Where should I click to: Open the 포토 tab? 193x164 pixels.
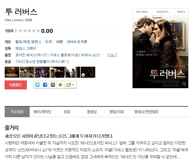pyautogui.click(x=67, y=112)
